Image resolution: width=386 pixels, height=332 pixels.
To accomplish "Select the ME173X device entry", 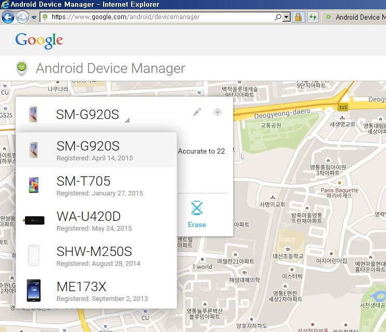I will (x=96, y=291).
